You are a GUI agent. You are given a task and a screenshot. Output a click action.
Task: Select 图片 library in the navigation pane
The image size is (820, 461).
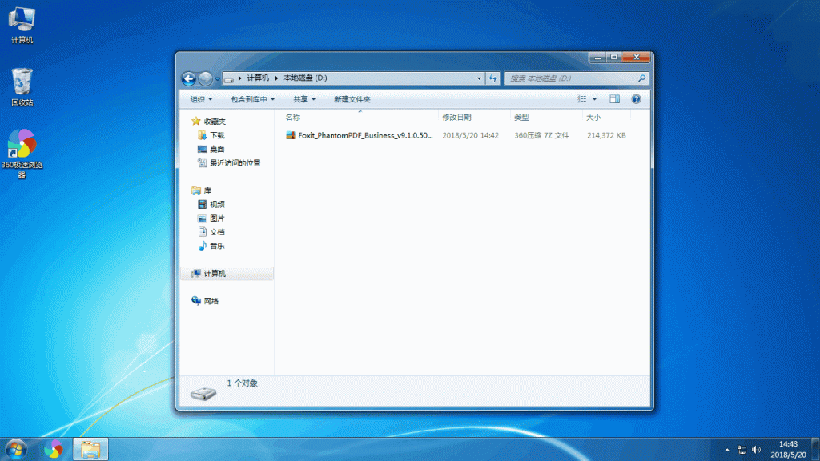(x=217, y=218)
